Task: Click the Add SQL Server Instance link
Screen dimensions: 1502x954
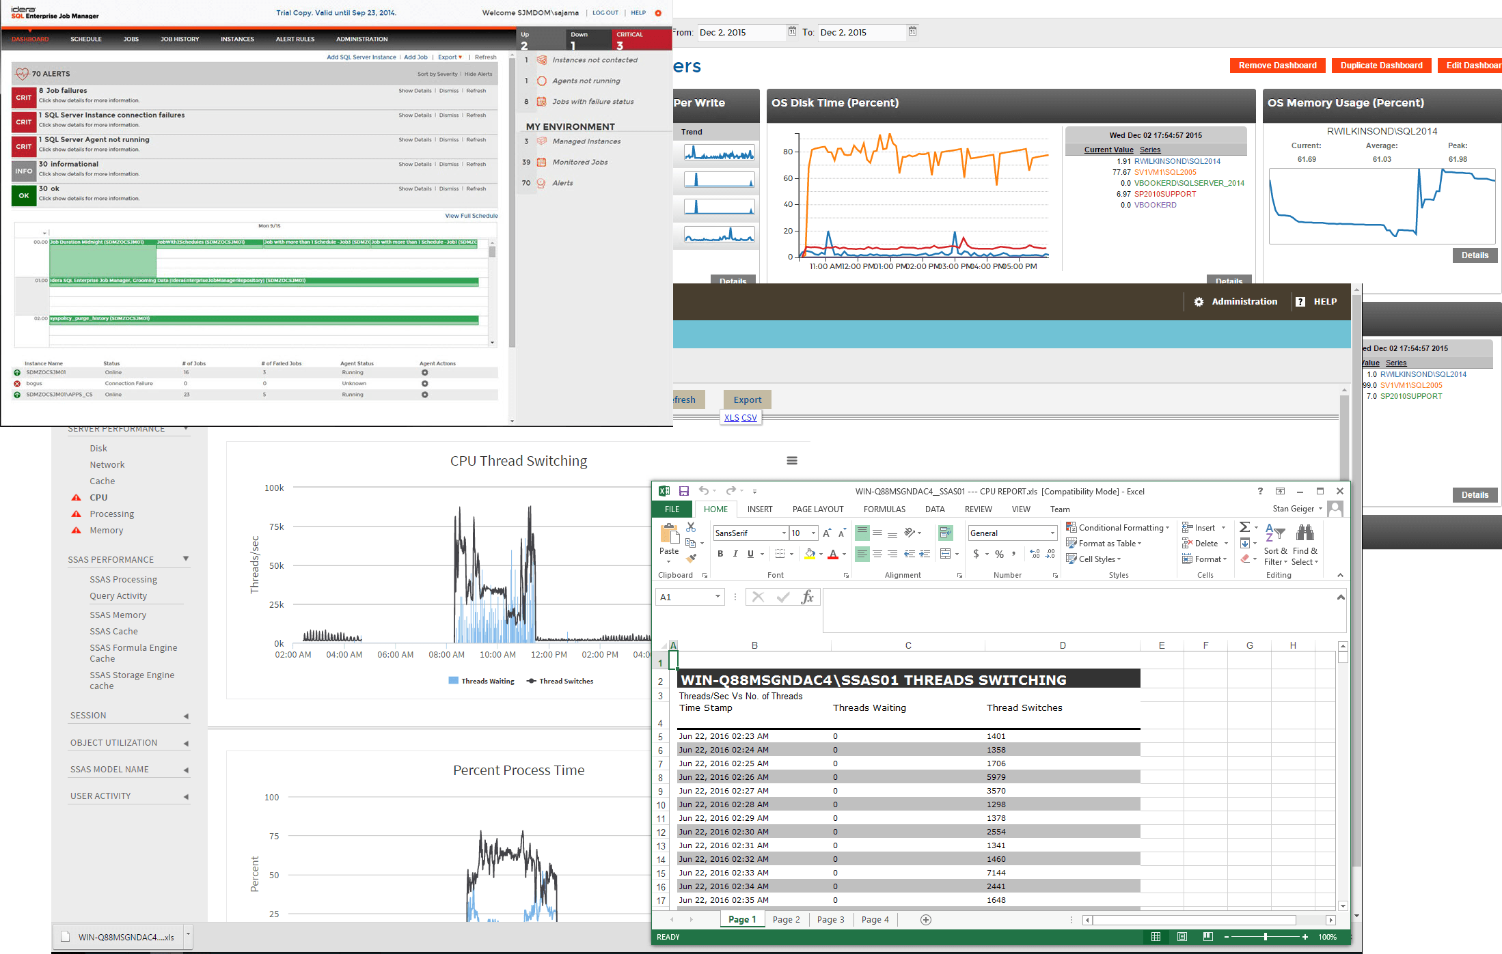Action: coord(361,57)
